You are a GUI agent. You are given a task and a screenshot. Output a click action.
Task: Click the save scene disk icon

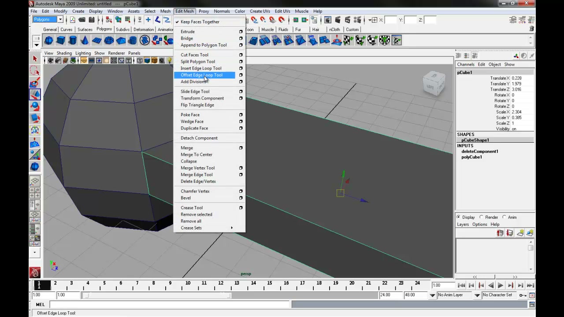coord(92,20)
